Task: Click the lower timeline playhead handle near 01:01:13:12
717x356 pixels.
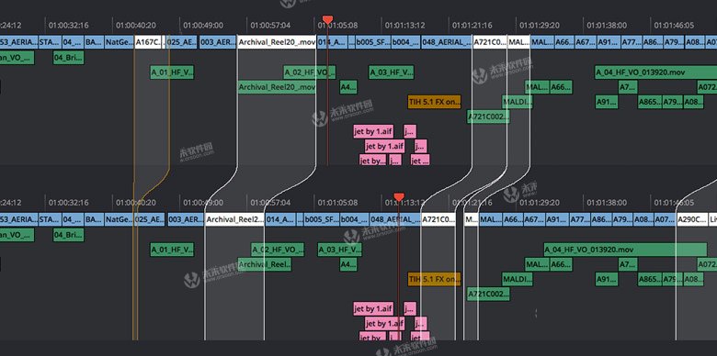Action: coord(399,196)
